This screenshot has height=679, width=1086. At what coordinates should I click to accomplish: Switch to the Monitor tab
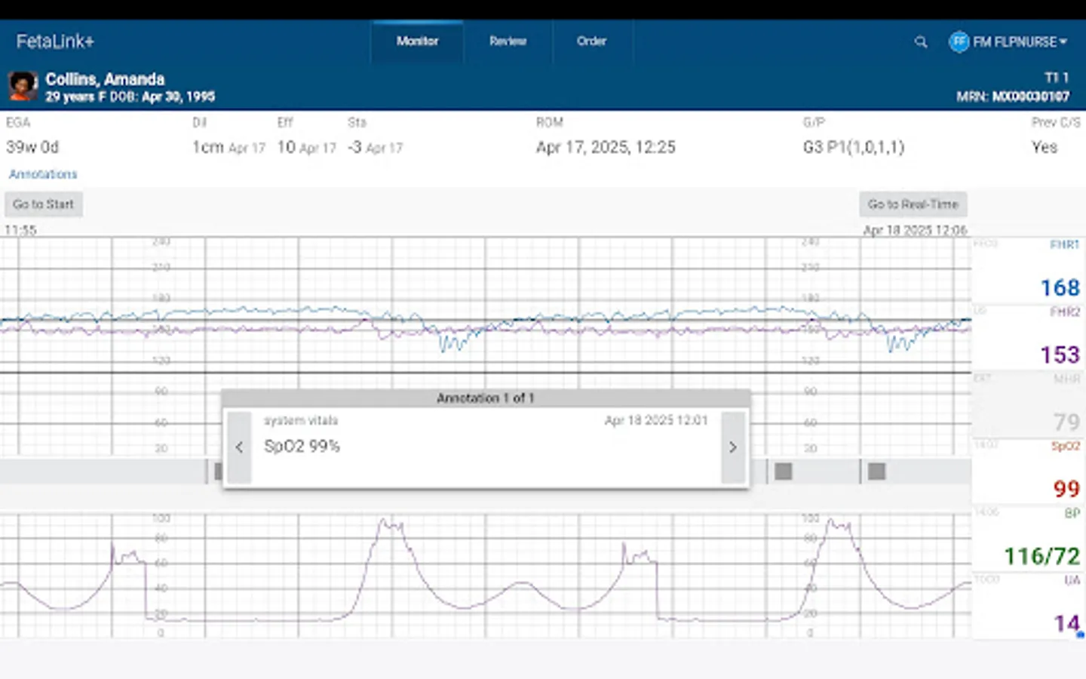click(417, 41)
